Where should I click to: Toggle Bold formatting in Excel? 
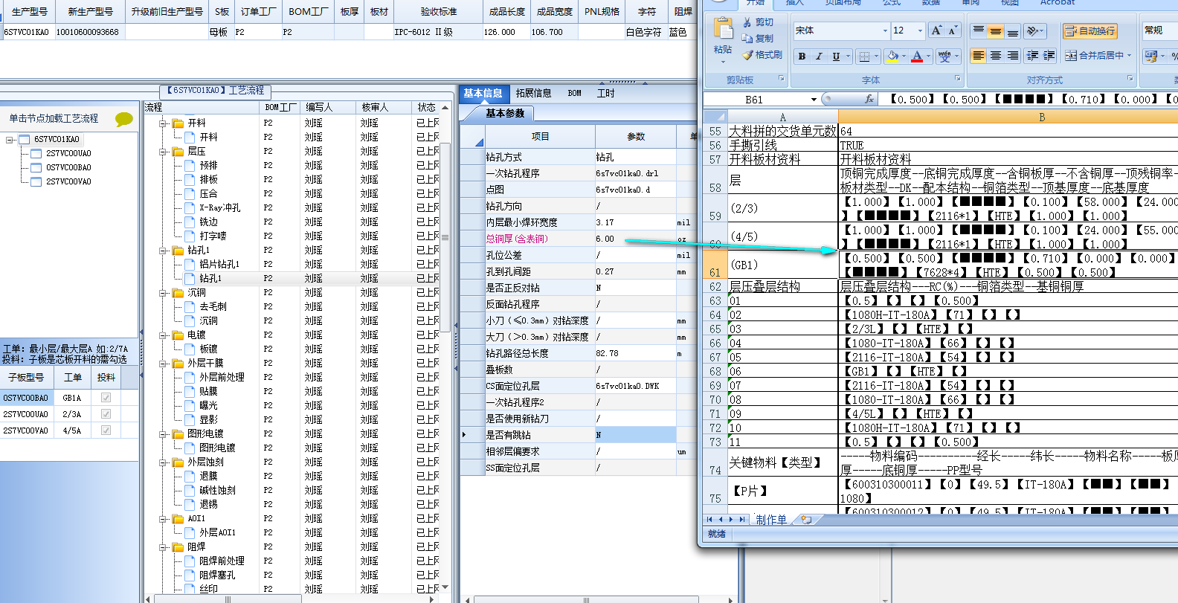click(802, 57)
